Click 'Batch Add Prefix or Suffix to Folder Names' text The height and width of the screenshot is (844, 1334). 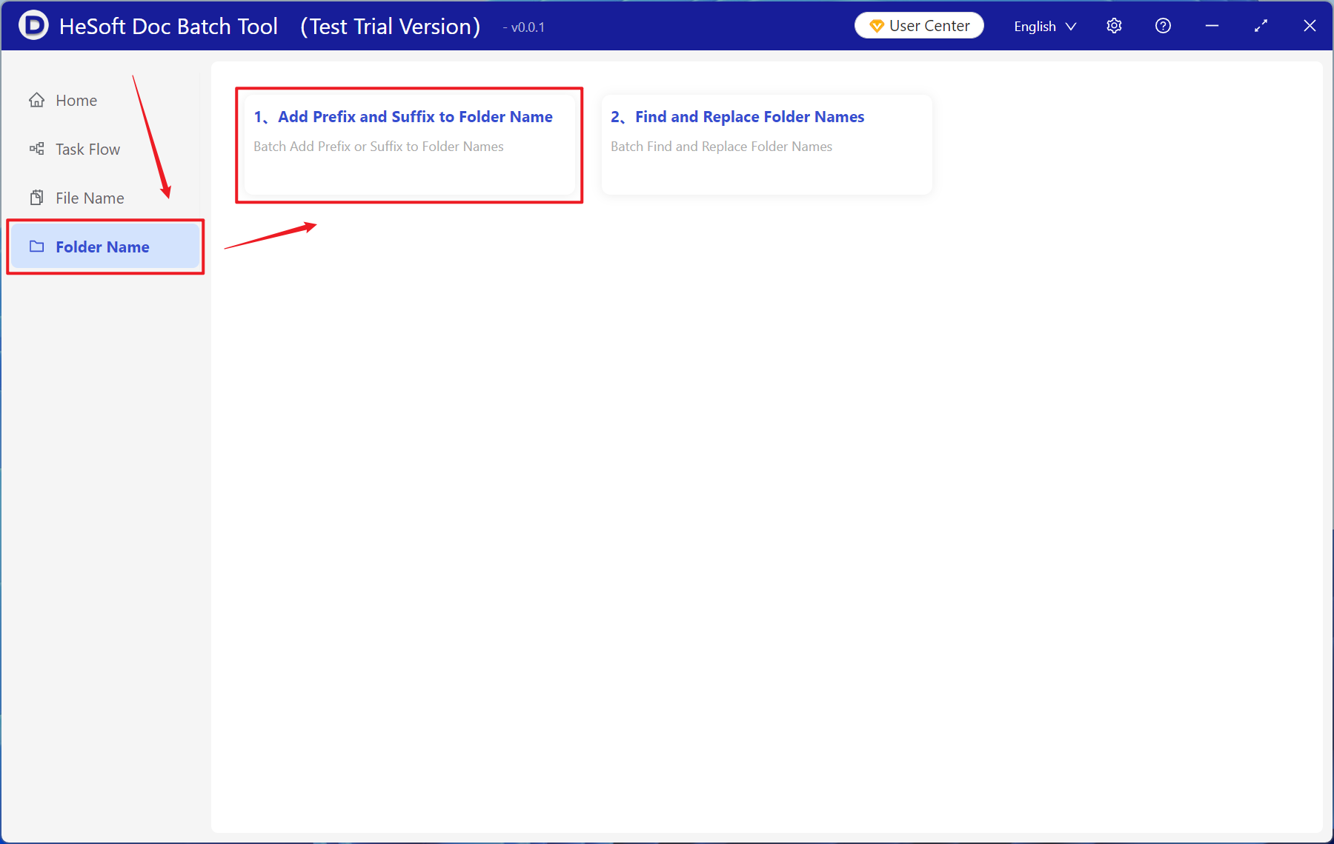pyautogui.click(x=379, y=147)
